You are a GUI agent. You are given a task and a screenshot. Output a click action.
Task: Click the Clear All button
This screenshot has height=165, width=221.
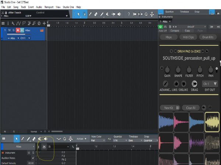191,108
